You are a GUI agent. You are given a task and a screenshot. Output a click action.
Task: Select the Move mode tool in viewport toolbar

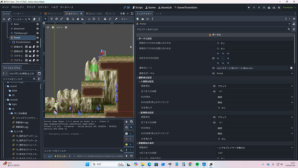51,19
